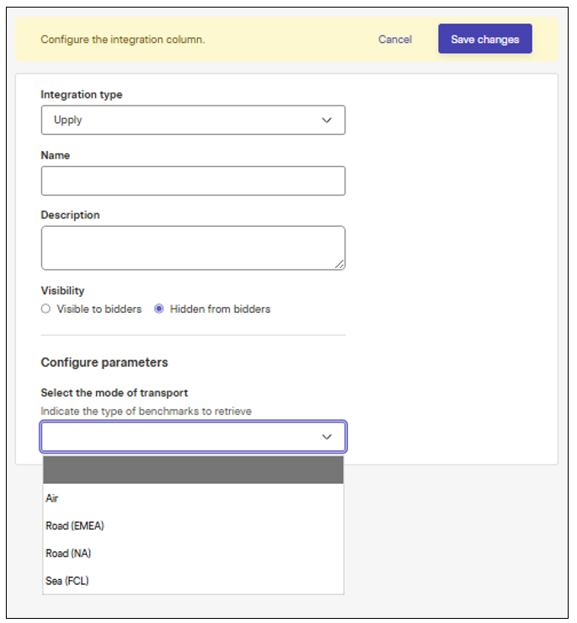
Task: Open the Integration type dropdown showing Upply
Action: 193,120
